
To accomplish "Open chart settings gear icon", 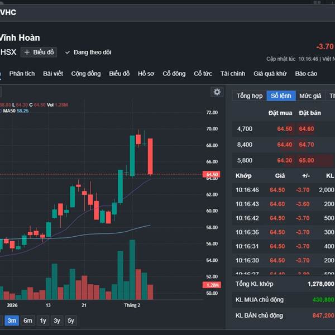I will tap(217, 92).
